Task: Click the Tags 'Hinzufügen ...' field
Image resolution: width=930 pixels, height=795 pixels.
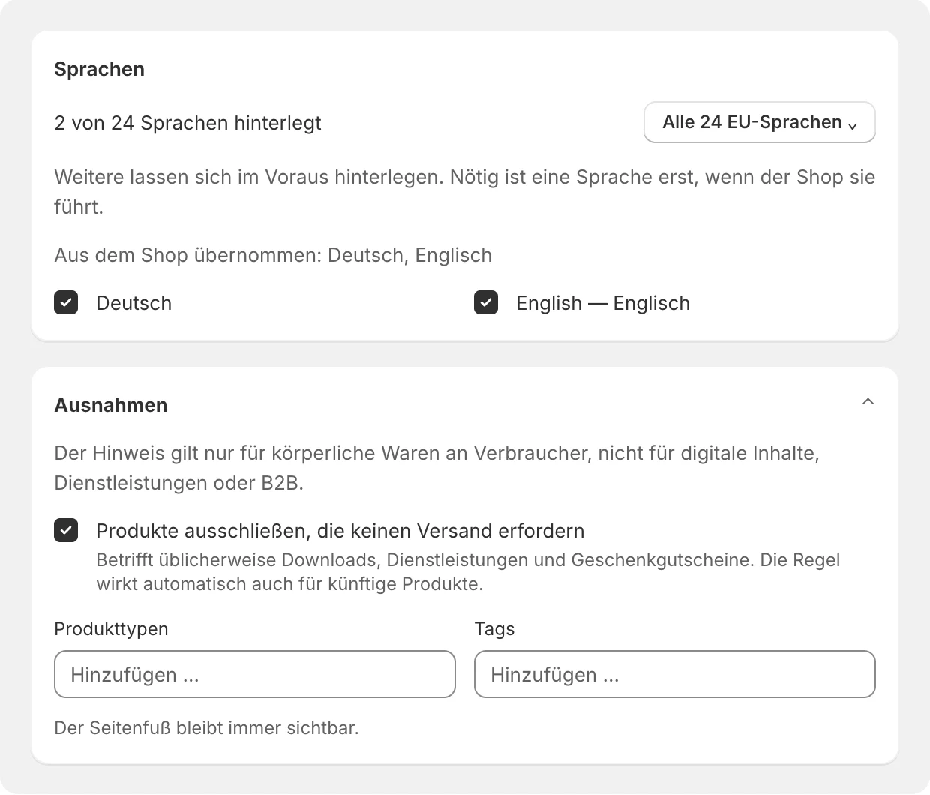Action: [x=675, y=674]
